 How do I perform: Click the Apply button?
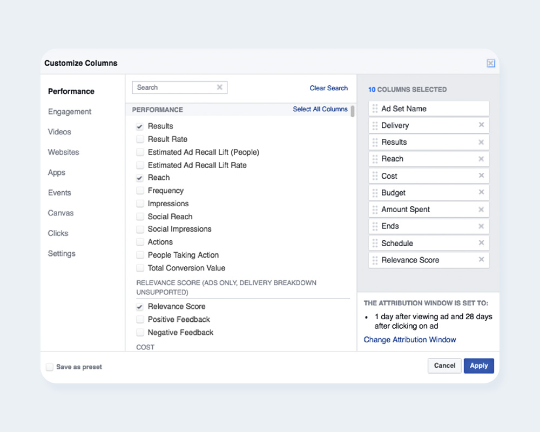478,366
